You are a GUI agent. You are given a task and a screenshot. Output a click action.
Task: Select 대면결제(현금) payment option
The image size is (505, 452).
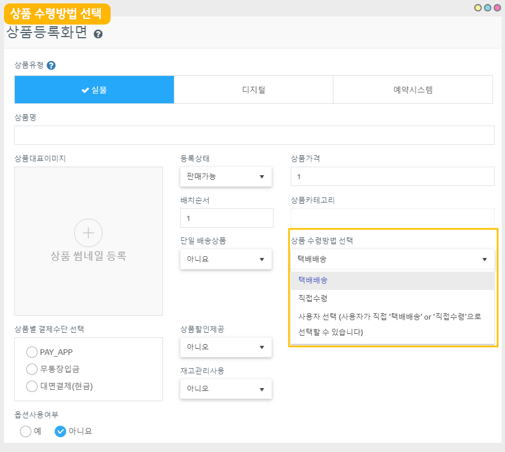click(x=32, y=386)
